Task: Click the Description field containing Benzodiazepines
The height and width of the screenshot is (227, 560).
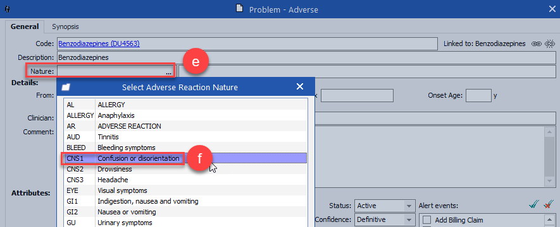Action: [306, 57]
